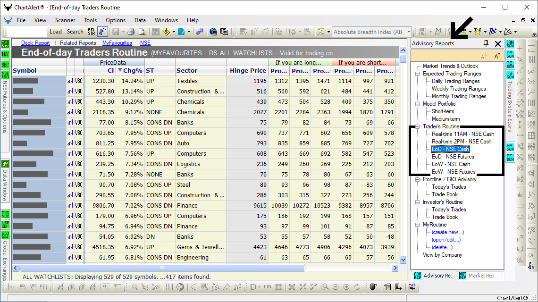Click the TI SCN scan icon
The height and width of the screenshot is (302, 538).
[x=510, y=65]
